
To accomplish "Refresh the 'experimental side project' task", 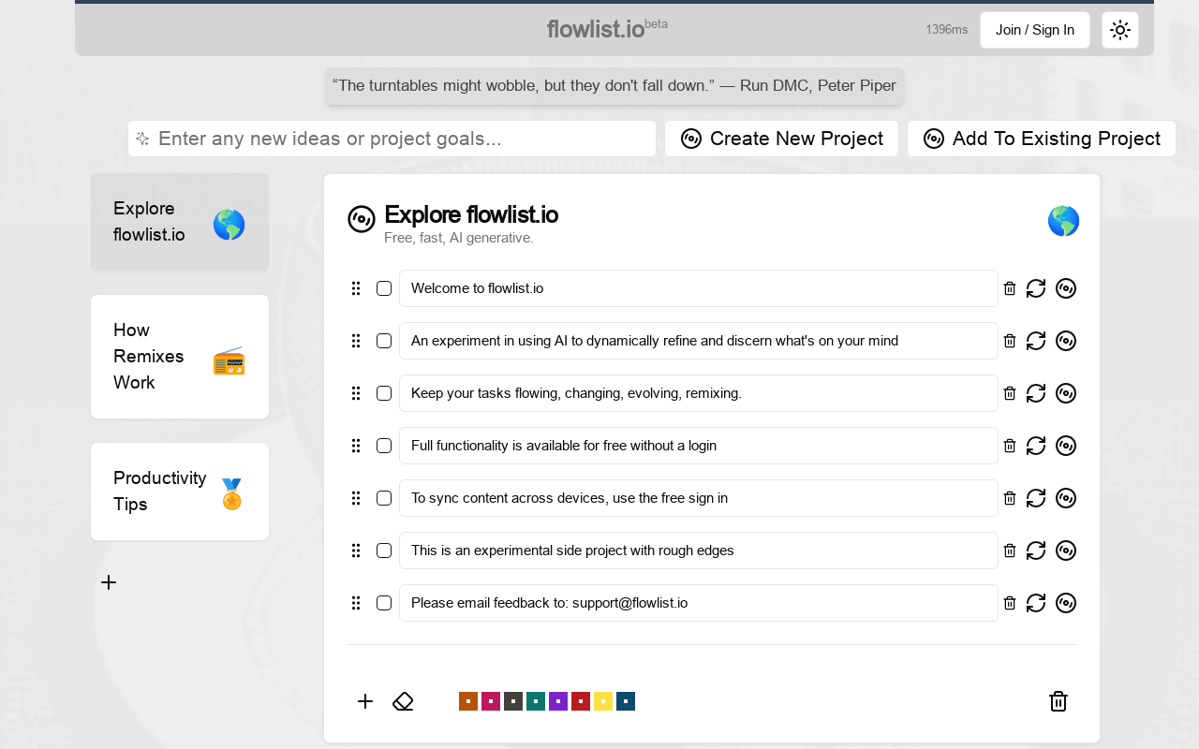I will click(x=1036, y=551).
